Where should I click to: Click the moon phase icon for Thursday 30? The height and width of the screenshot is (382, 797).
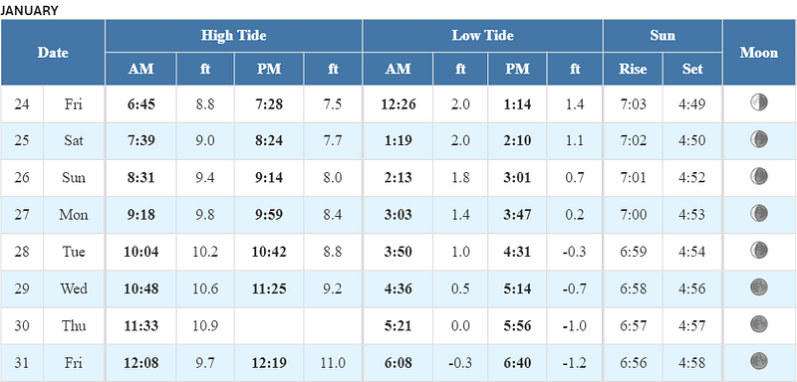759,323
